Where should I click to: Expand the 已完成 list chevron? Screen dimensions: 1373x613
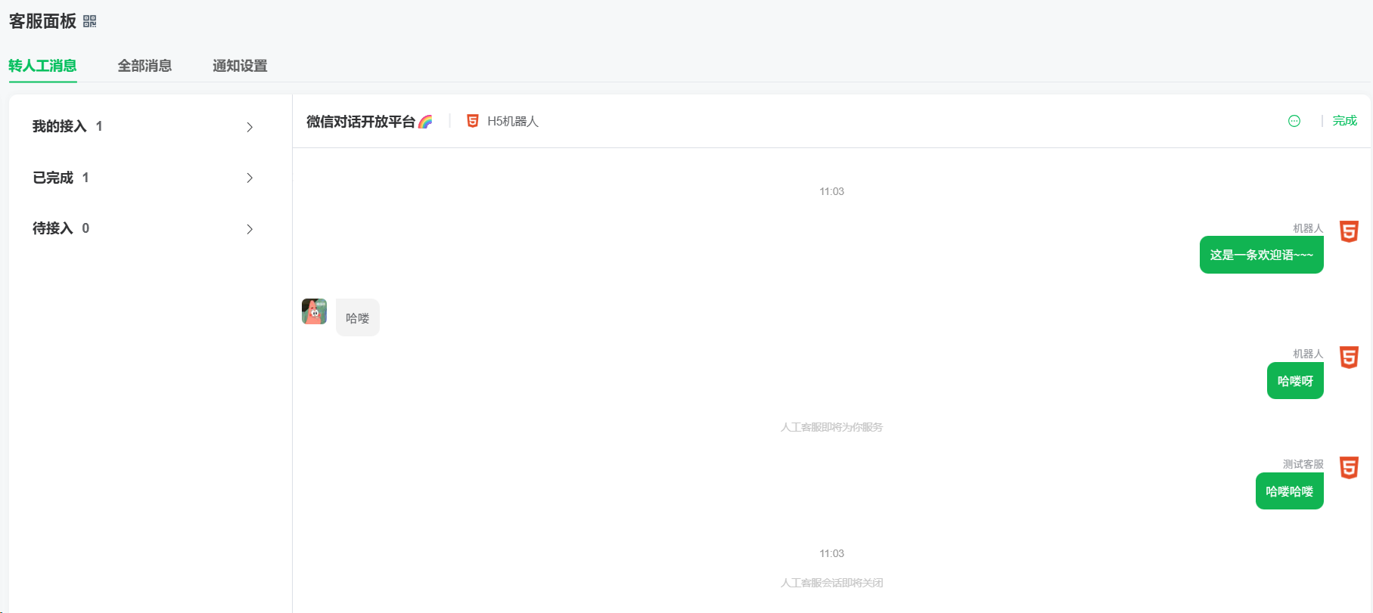tap(250, 178)
